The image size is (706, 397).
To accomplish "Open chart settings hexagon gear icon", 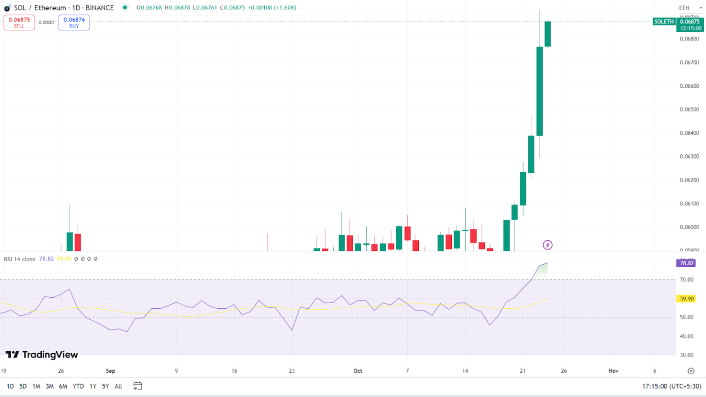I will (x=691, y=371).
